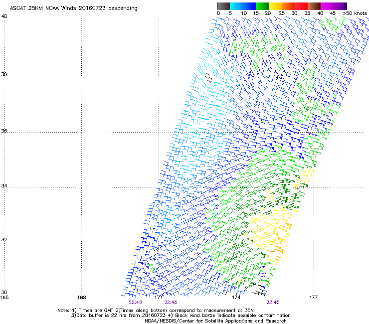
Task: Click the latitude axis label '30'
Action: tap(4, 293)
